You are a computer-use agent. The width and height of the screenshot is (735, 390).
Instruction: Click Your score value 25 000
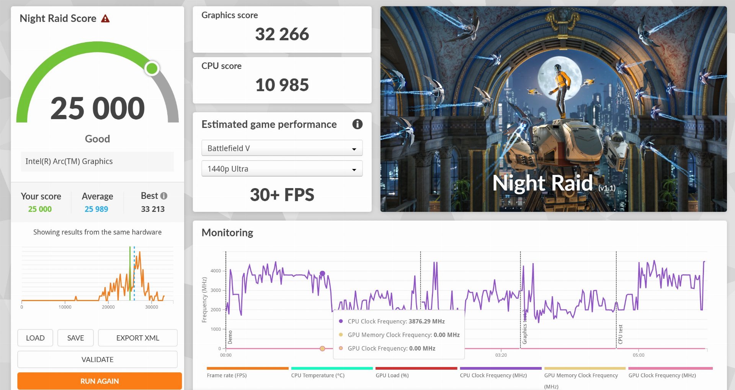[x=40, y=209]
